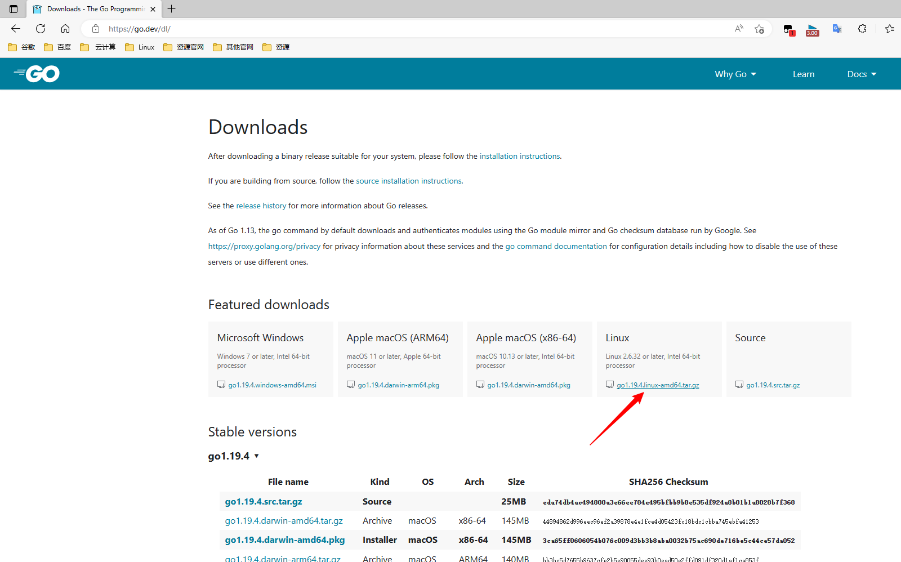Open the installation instructions link
The width and height of the screenshot is (901, 562).
tap(520, 156)
